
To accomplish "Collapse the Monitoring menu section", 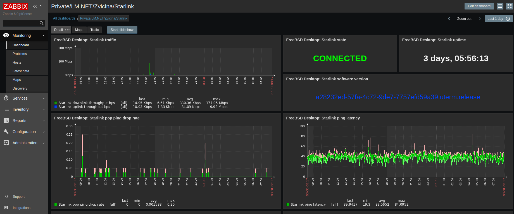I will tap(44, 36).
